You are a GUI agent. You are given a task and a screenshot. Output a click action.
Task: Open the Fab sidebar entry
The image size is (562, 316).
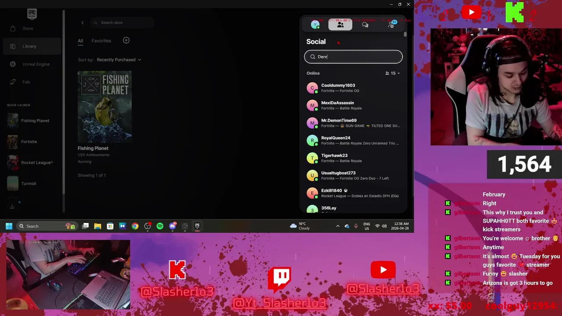click(26, 82)
